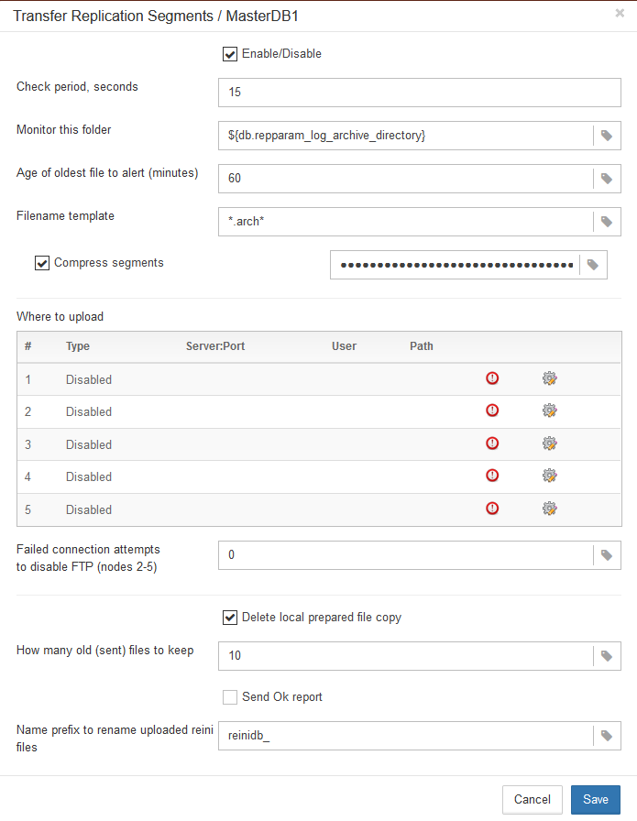This screenshot has height=821, width=637.
Task: Click tag icon beside Monitor this folder field
Action: pos(606,136)
